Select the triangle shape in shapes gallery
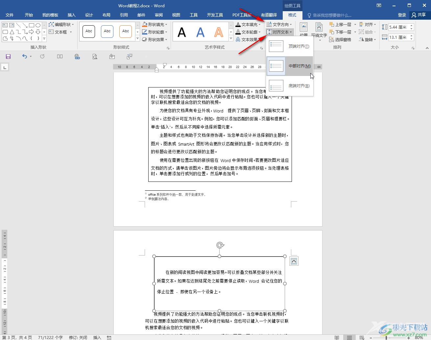Viewport: 431px width, 340px height. 12,32
